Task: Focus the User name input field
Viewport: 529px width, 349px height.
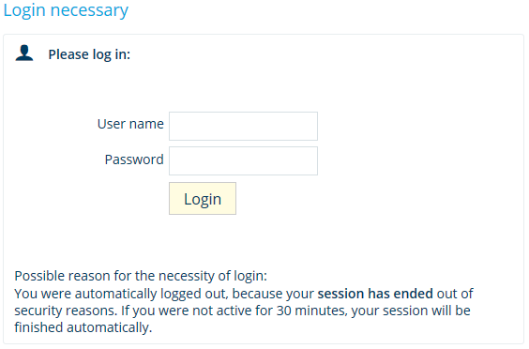Action: 243,127
